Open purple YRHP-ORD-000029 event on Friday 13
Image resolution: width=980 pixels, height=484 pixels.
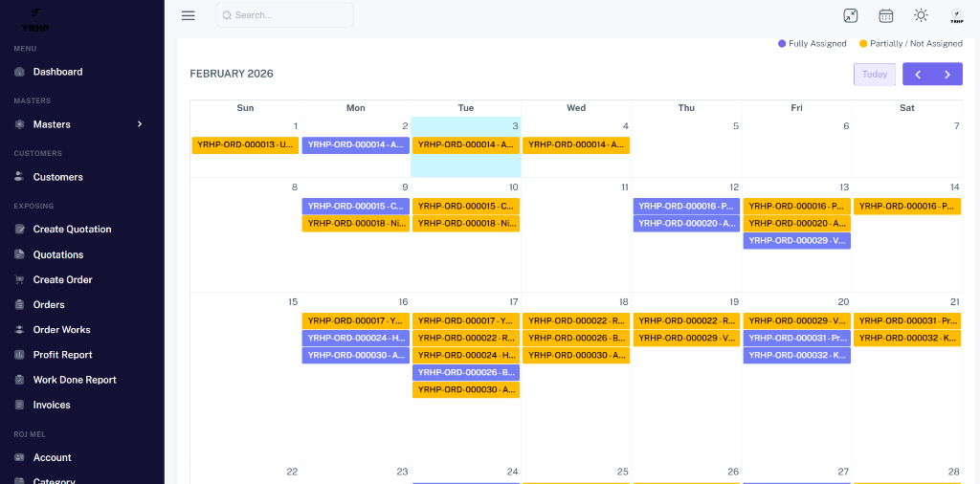(797, 240)
